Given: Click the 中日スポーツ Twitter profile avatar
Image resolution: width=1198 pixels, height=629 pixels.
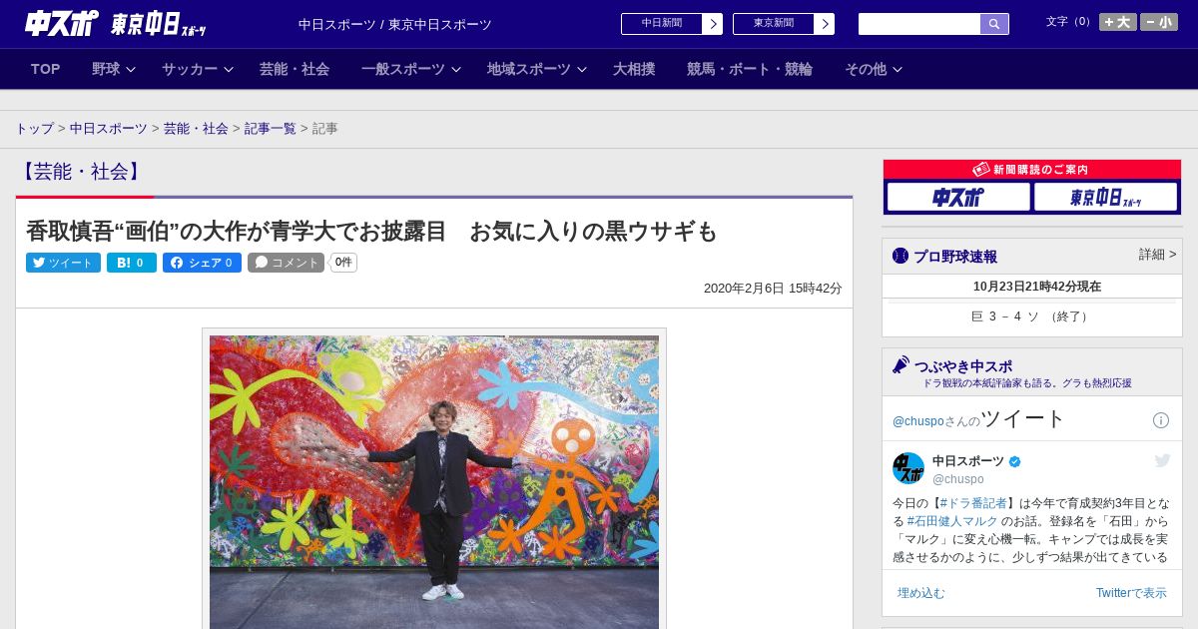Looking at the screenshot, I should (908, 468).
